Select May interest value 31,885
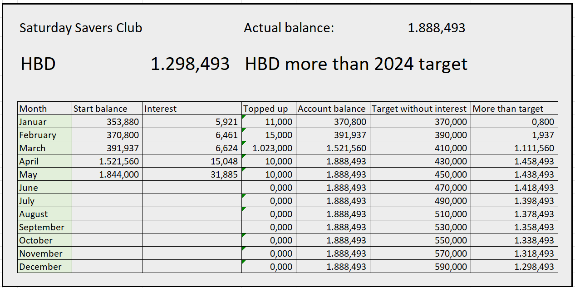The image size is (575, 288). coord(192,174)
